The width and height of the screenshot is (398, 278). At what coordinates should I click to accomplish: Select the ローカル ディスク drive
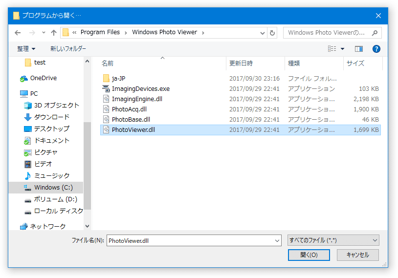click(54, 211)
